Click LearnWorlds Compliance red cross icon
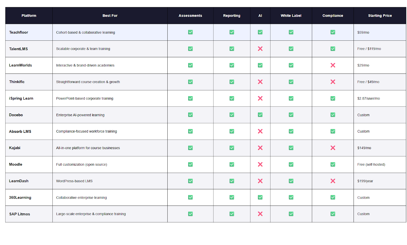Image resolution: width=407 pixels, height=245 pixels. (x=332, y=65)
